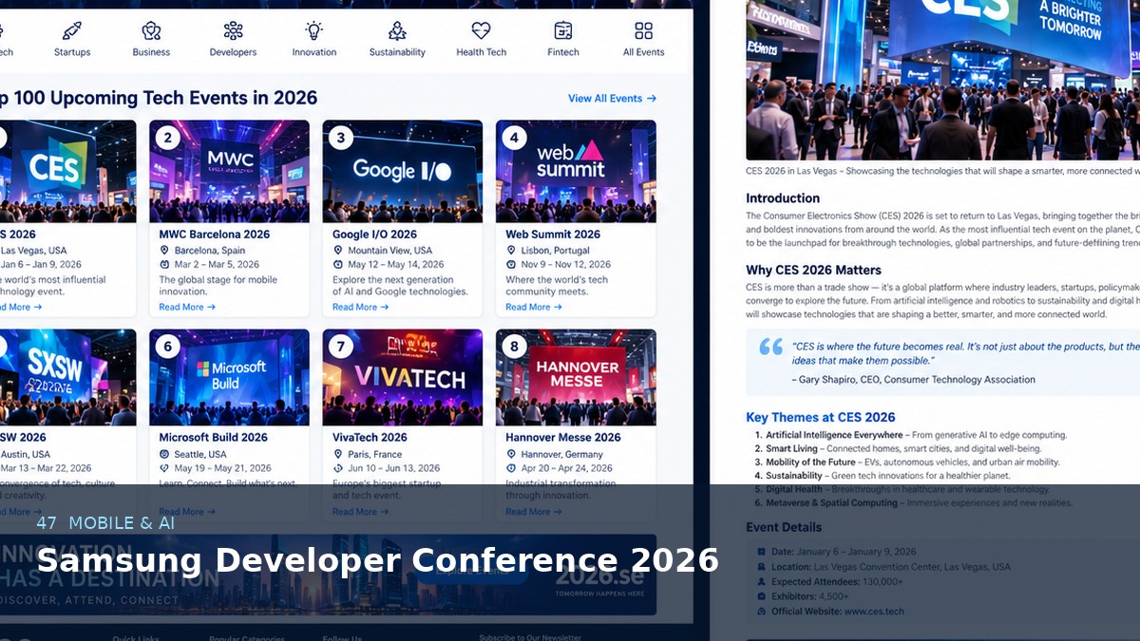Open the SXSW event image
The height and width of the screenshot is (641, 1140).
67,378
